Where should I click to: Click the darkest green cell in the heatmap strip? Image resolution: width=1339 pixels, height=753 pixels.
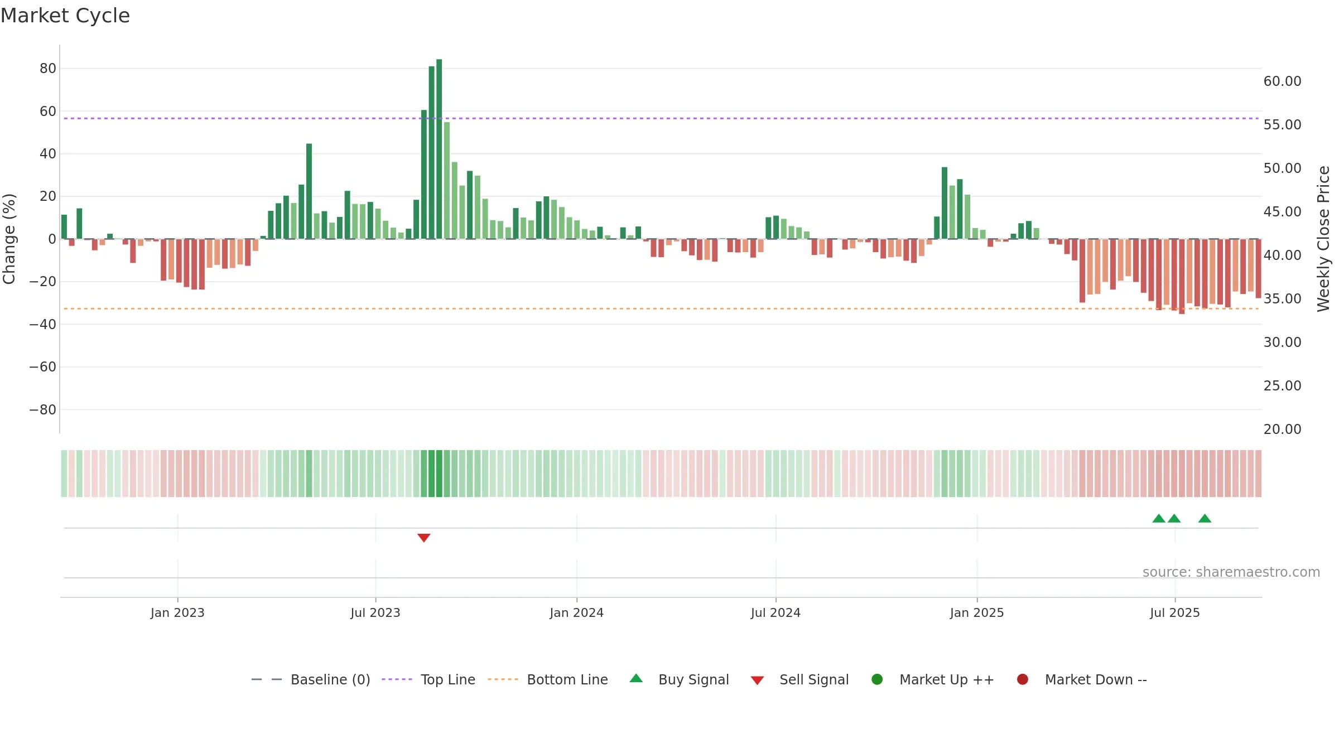pyautogui.click(x=439, y=474)
